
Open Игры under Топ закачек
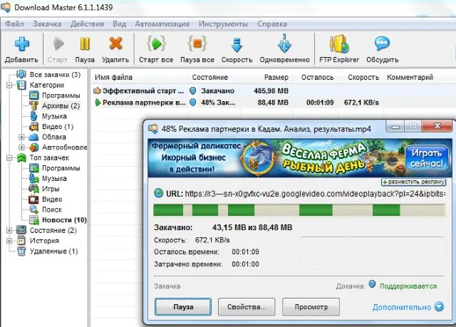pyautogui.click(x=51, y=189)
